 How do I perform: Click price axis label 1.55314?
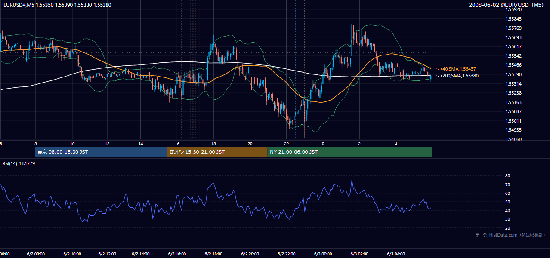click(514, 84)
